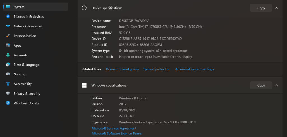Open Advanced system settings link

195,69
